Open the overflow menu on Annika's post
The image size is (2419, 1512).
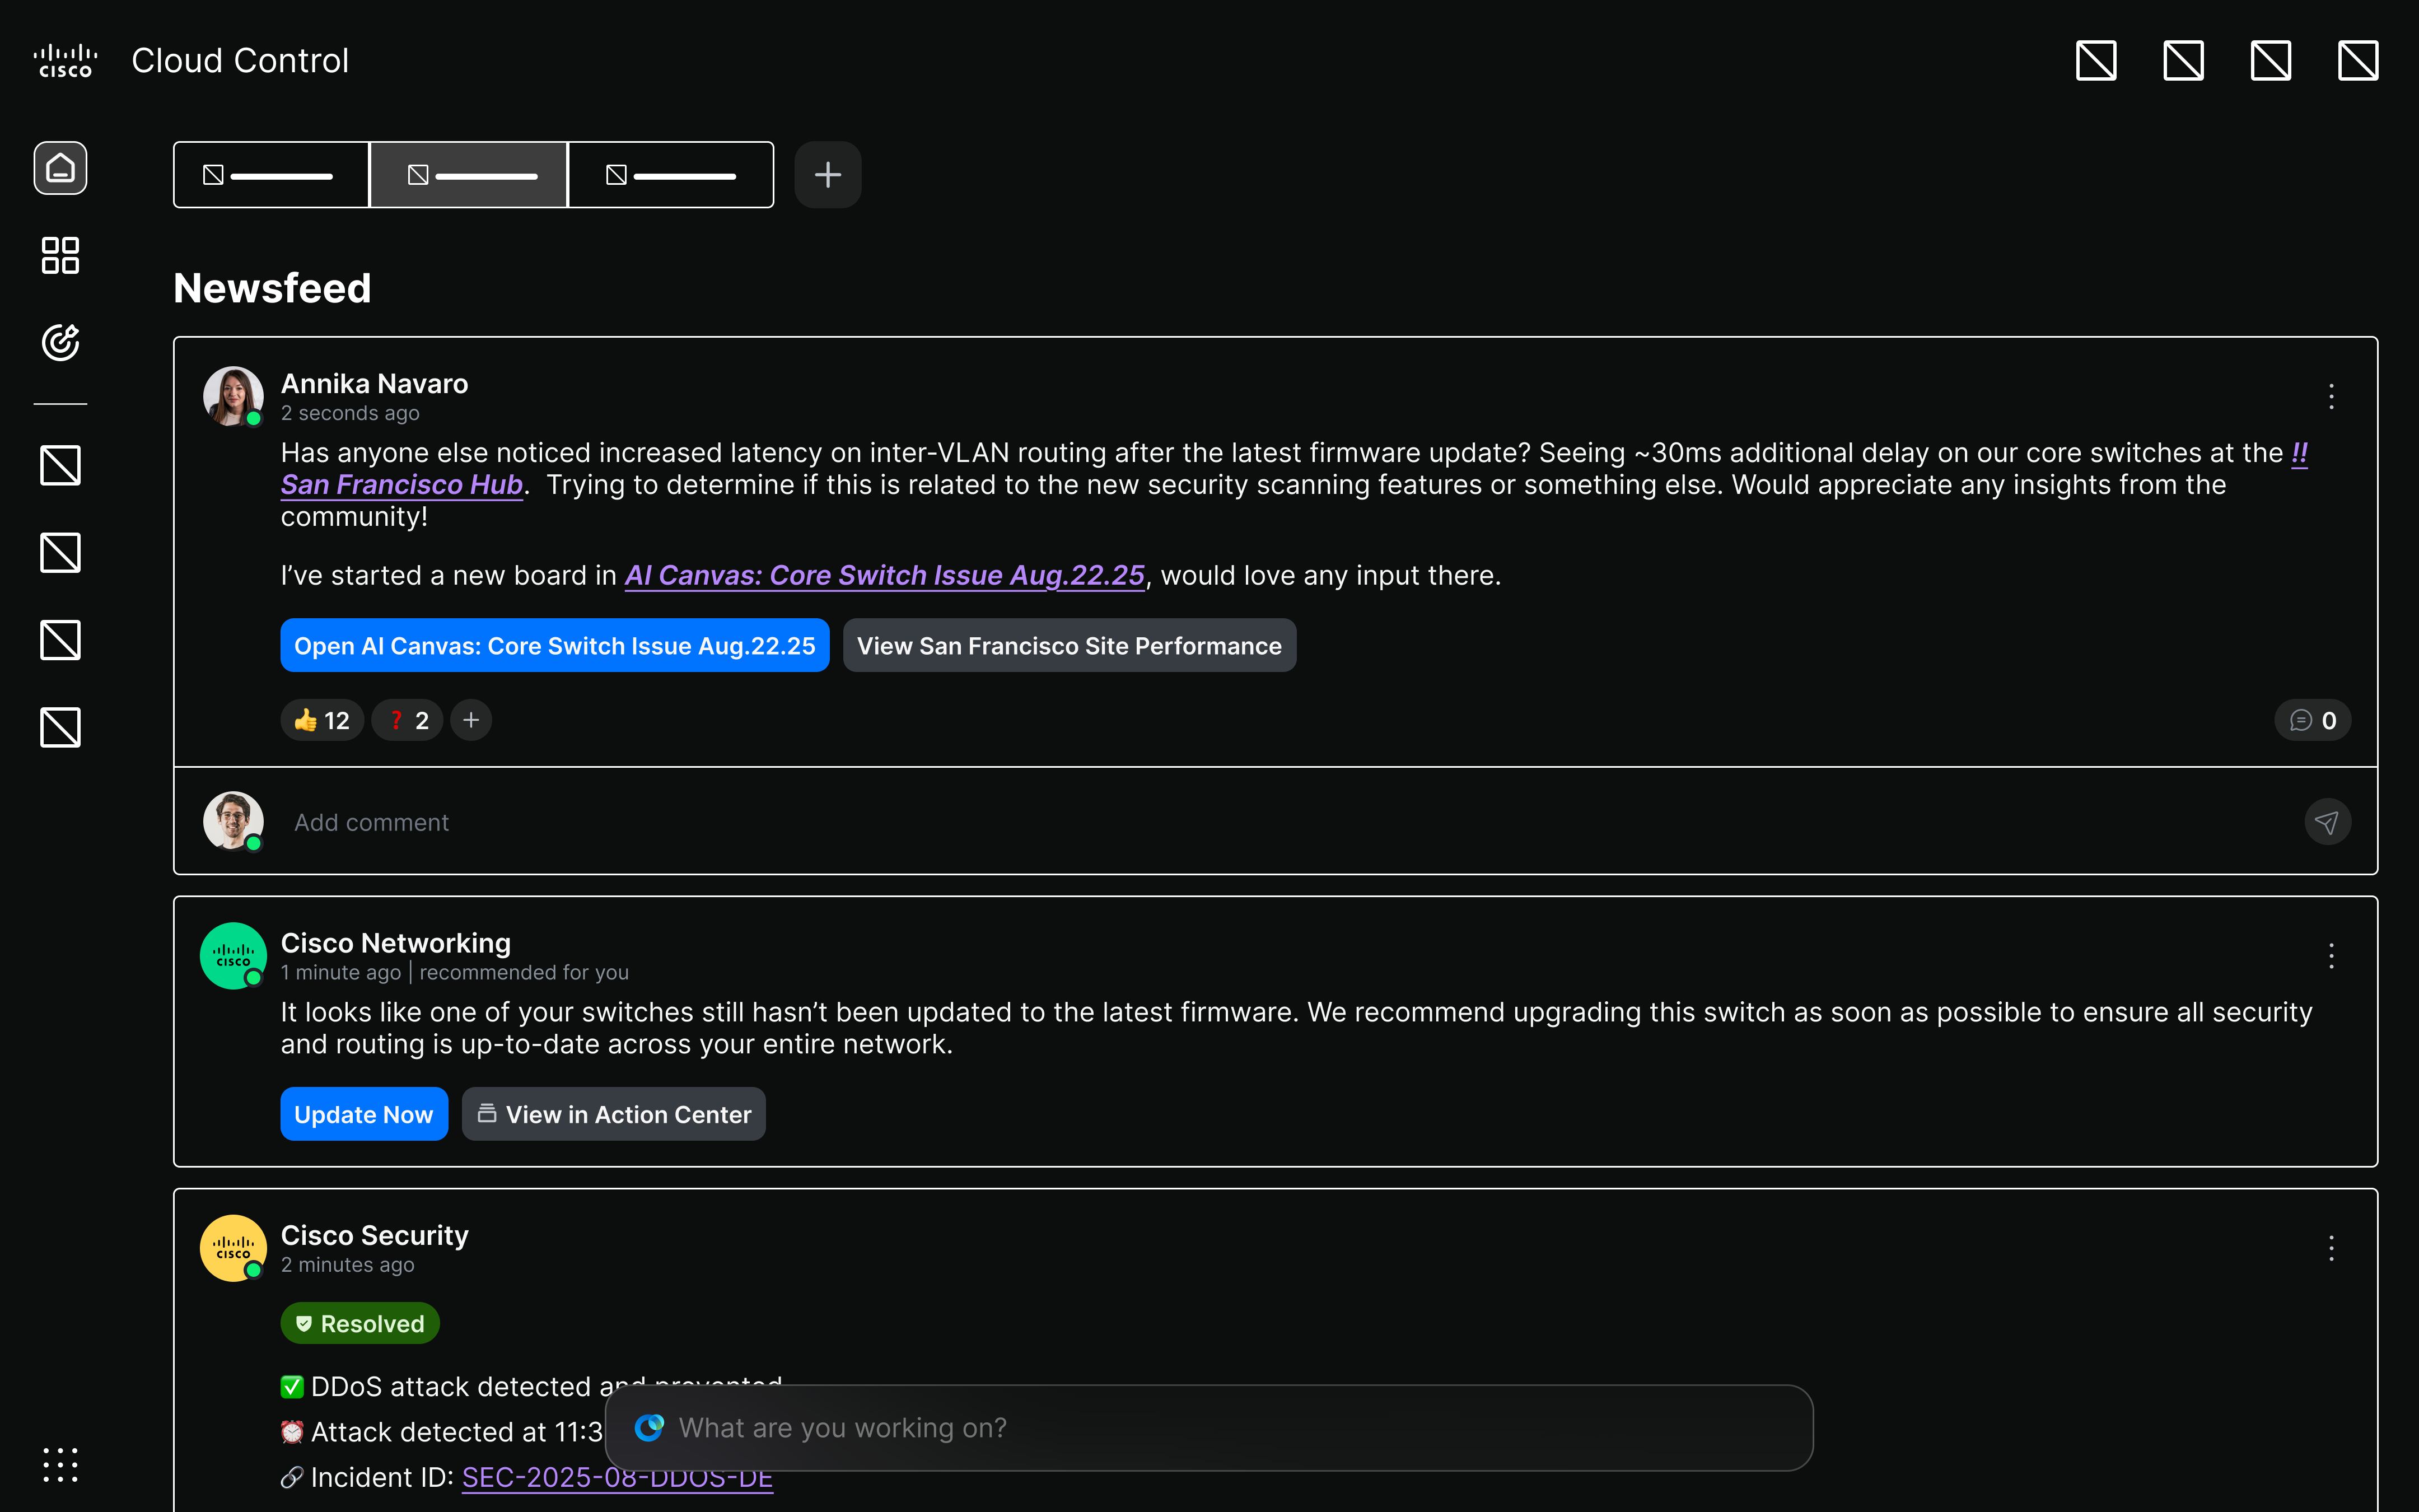2331,397
